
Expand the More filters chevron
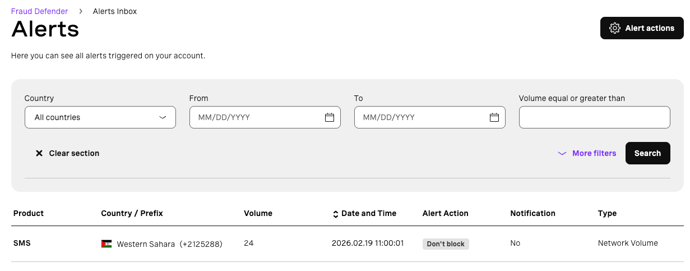[x=562, y=153]
